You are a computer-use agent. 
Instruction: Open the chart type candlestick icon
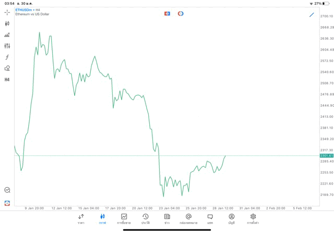coord(7,23)
